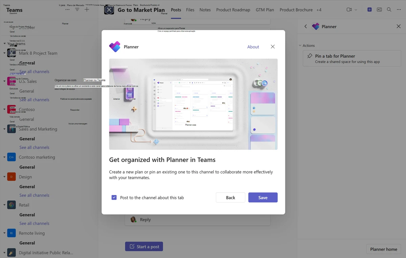Click the About link in the dialog

253,47
